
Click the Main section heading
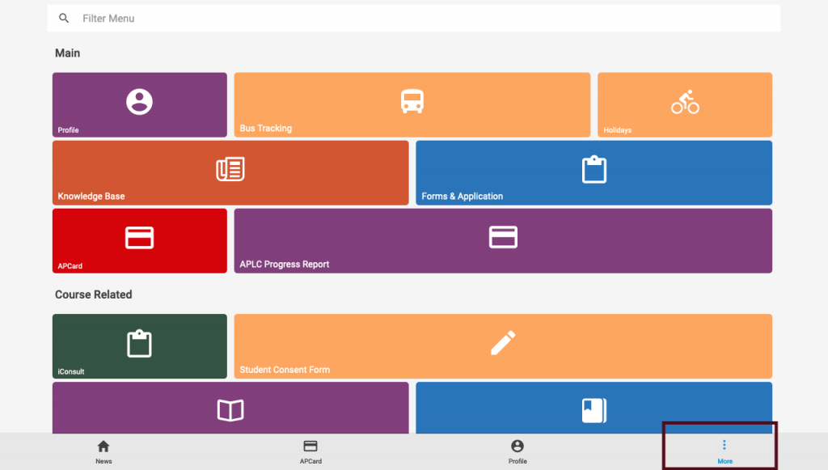pos(68,53)
